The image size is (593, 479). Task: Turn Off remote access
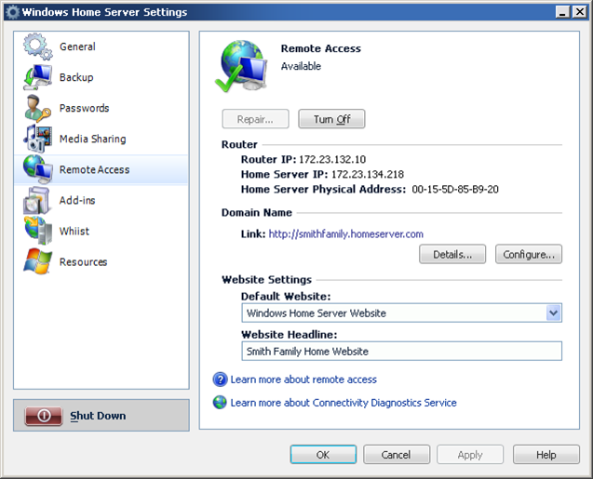[331, 119]
